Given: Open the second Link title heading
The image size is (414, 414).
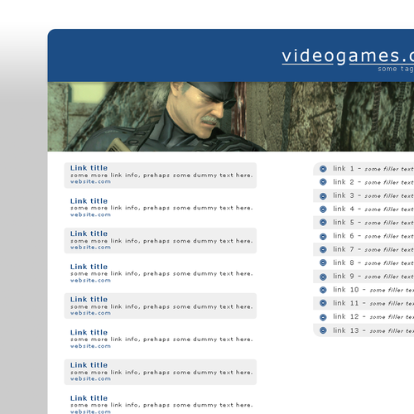Looking at the screenshot, I should (89, 201).
